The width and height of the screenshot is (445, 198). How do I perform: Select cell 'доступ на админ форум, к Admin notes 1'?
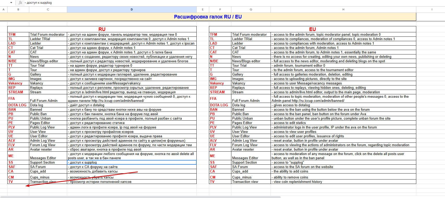pos(132,48)
